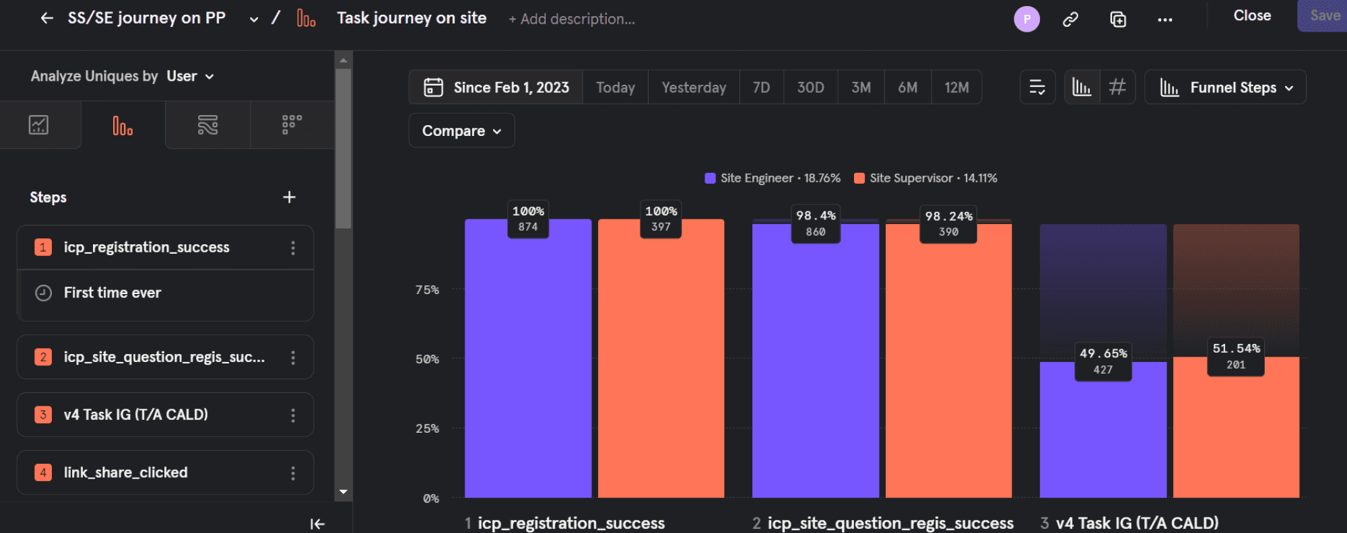Open the Funnel Steps chart type dropdown
Viewport: 1347px width, 533px height.
(x=1225, y=87)
